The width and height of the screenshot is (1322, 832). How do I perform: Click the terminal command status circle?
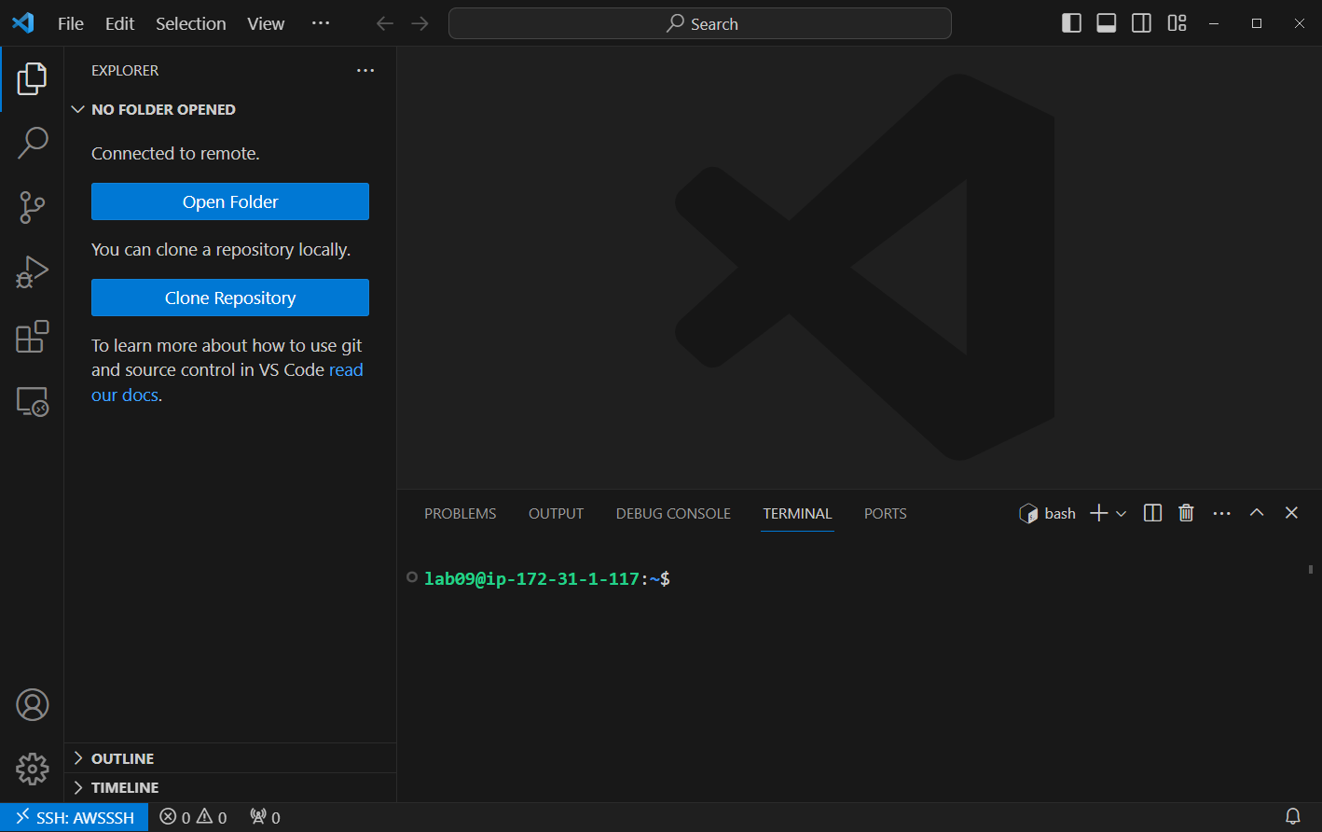[x=412, y=577]
